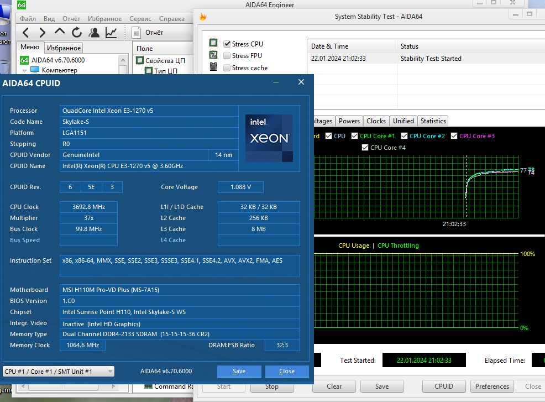Click the CPU Usage legend label
Screen dimensions: 545x402
pyautogui.click(x=354, y=246)
